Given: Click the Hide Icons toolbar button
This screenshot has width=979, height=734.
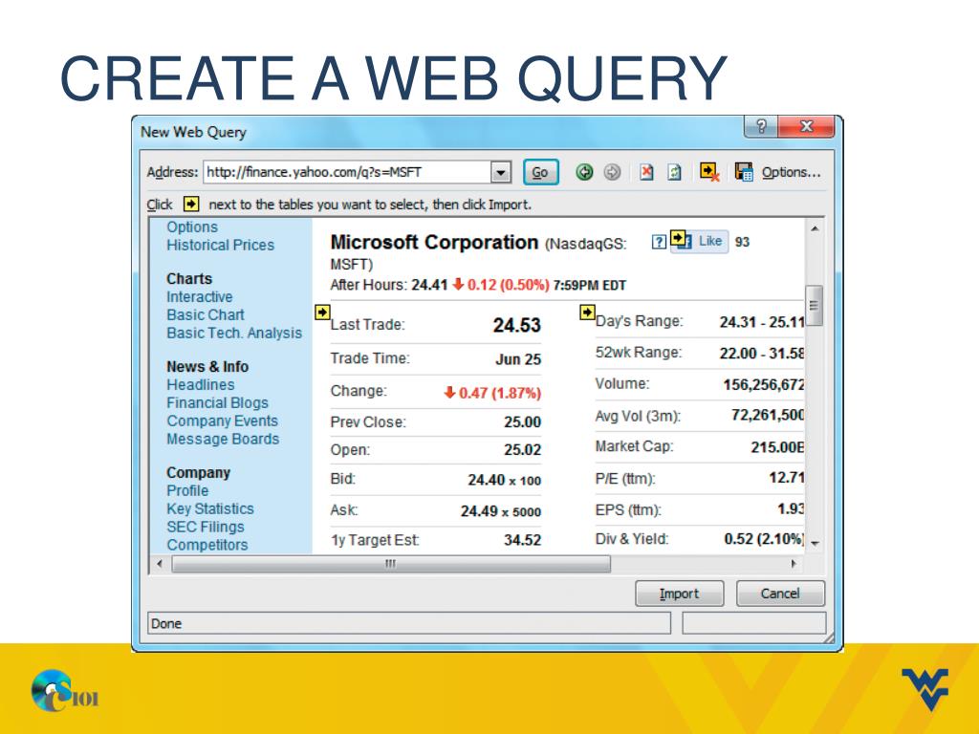Looking at the screenshot, I should tap(710, 172).
